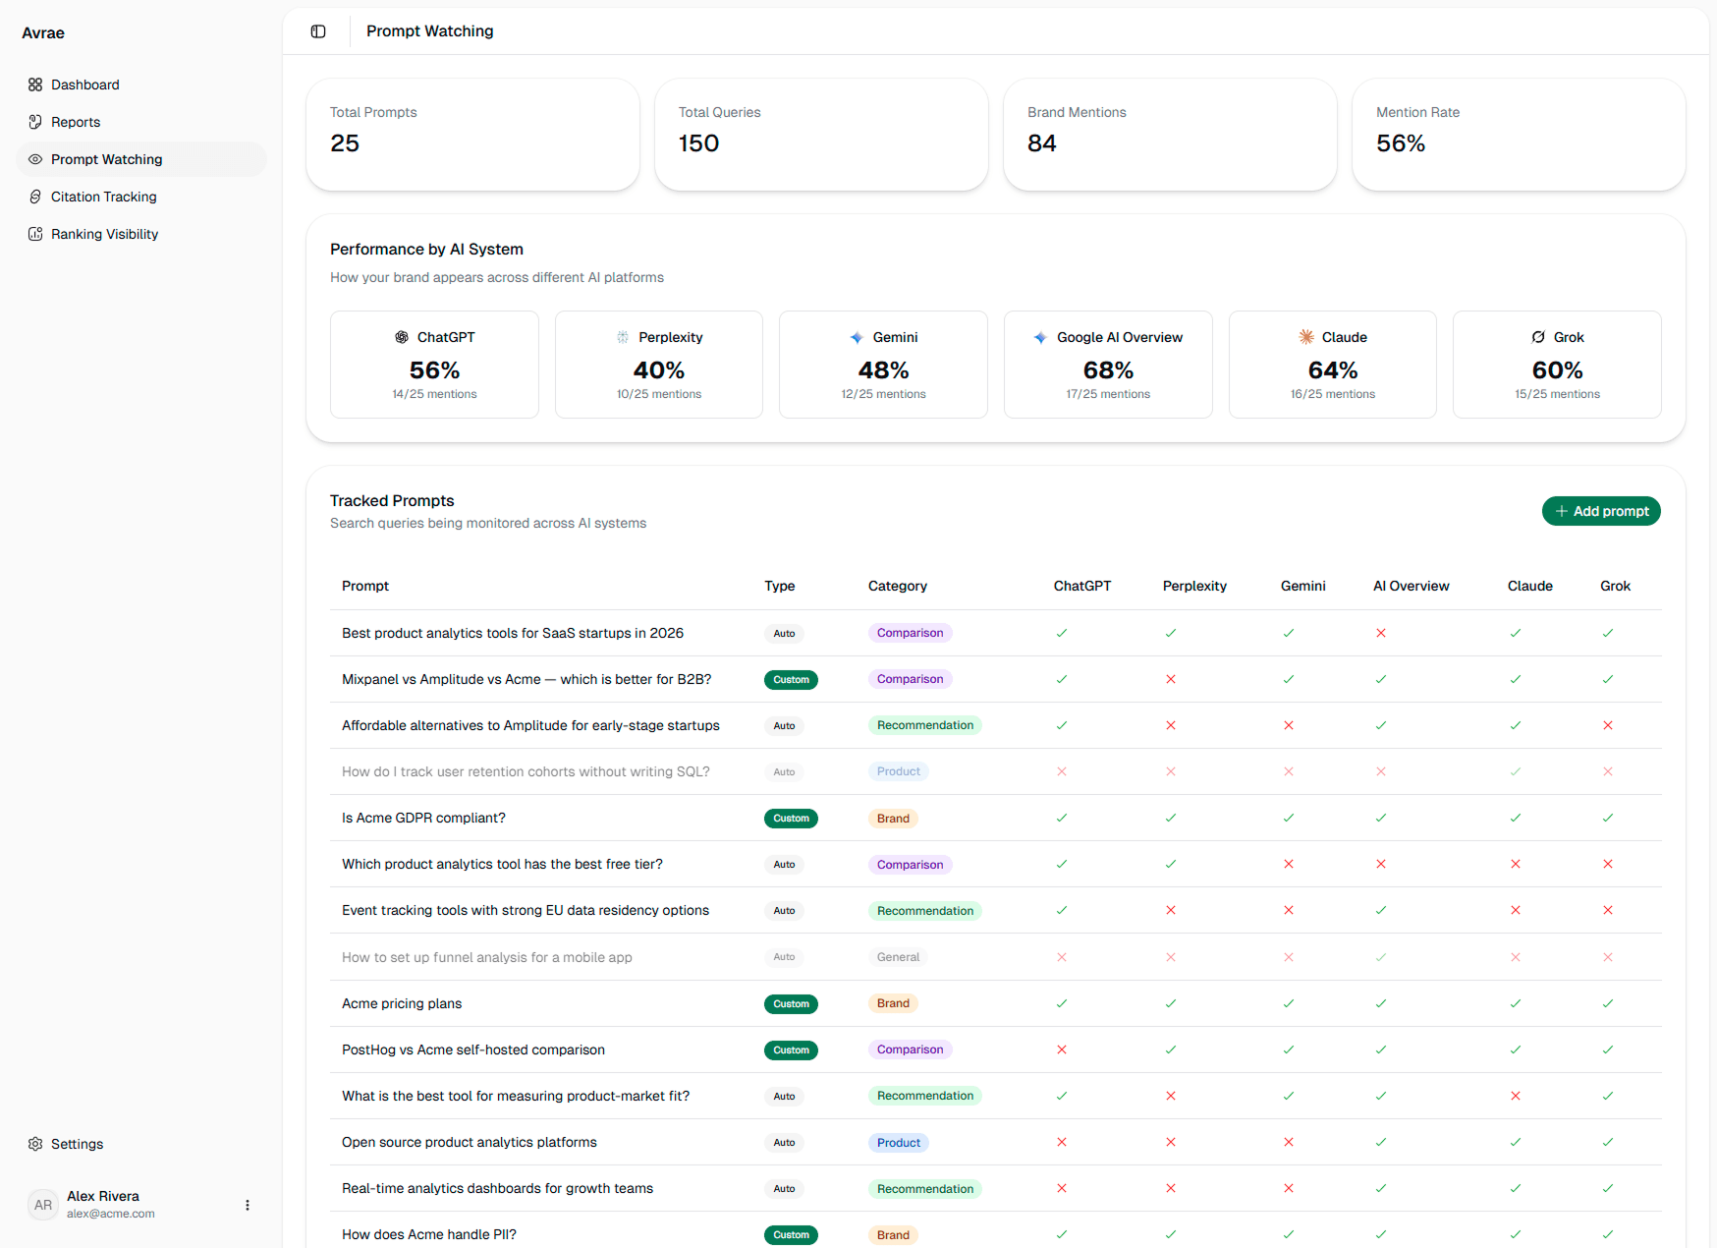1717x1248 pixels.
Task: Toggle the sidebar panel icon
Action: (x=318, y=31)
